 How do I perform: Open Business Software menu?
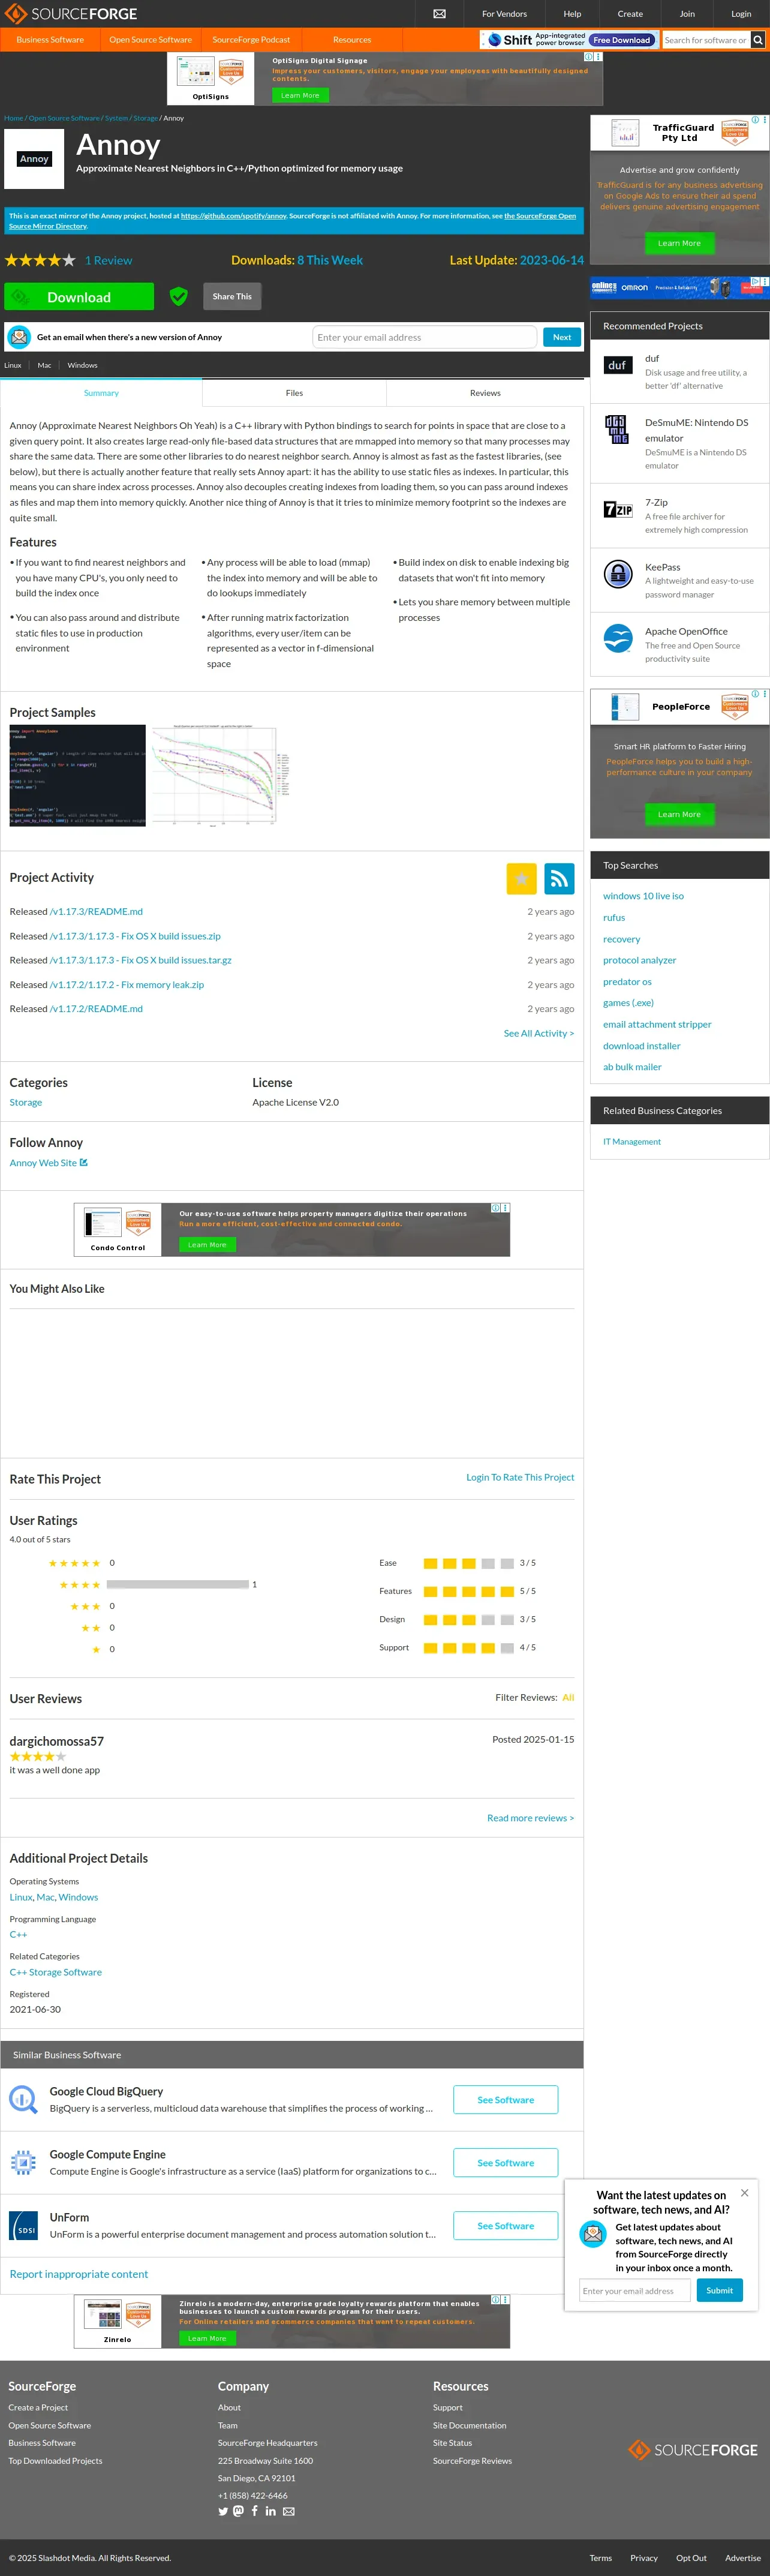[x=50, y=40]
